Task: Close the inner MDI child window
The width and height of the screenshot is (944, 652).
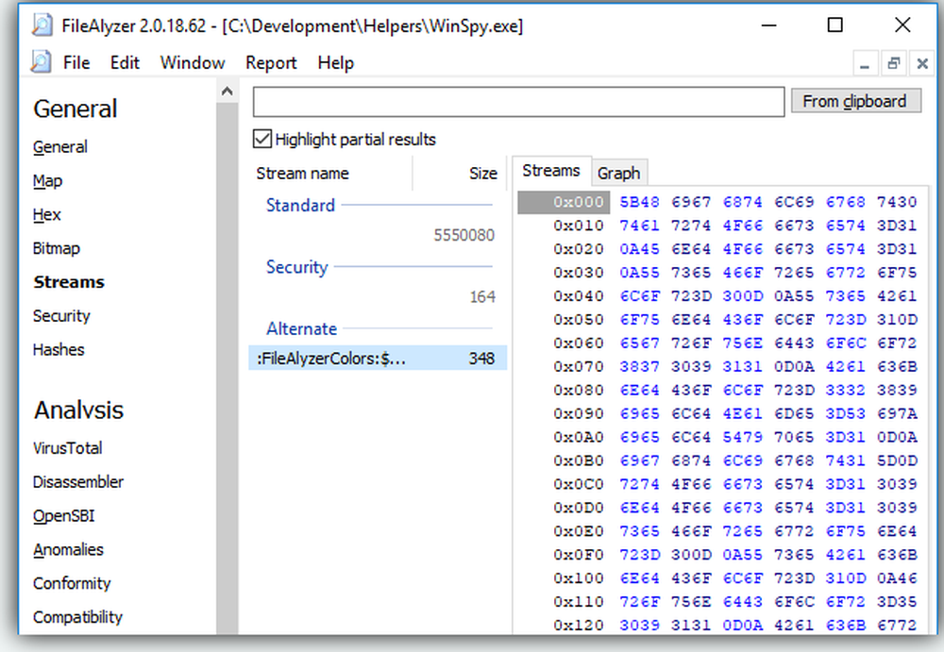Action: tap(921, 63)
